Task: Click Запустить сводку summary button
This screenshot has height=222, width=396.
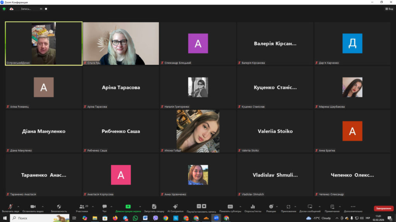Action: pos(154,207)
